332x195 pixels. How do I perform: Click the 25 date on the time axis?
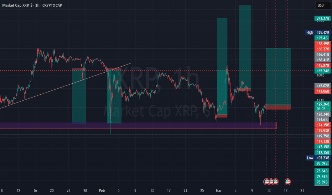[x=202, y=191]
